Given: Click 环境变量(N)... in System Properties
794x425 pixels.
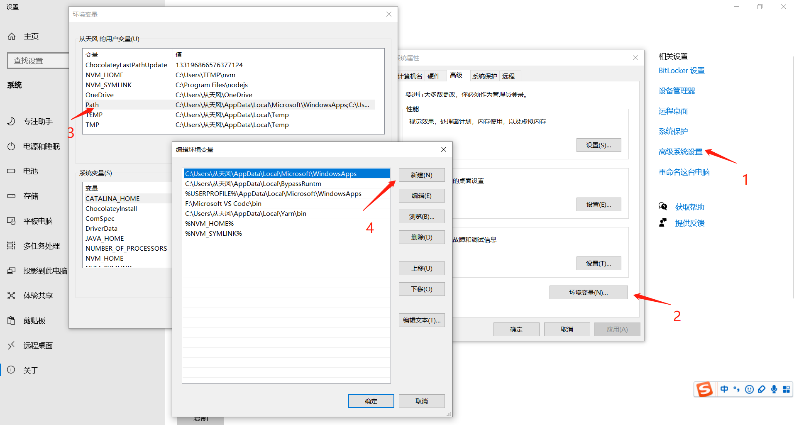Looking at the screenshot, I should (589, 293).
